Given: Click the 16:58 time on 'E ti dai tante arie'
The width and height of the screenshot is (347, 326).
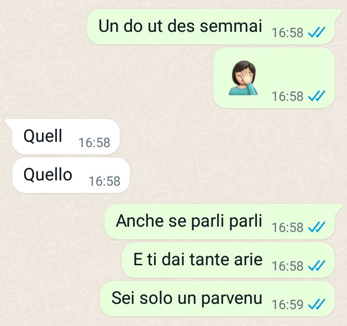Looking at the screenshot, I should coord(287,266).
